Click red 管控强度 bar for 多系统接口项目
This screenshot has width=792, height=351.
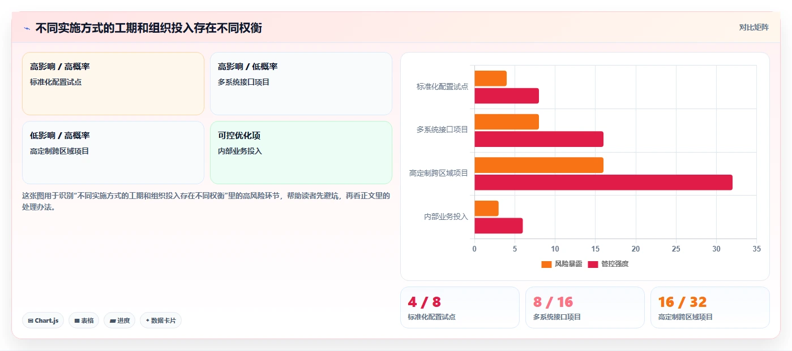click(x=539, y=139)
